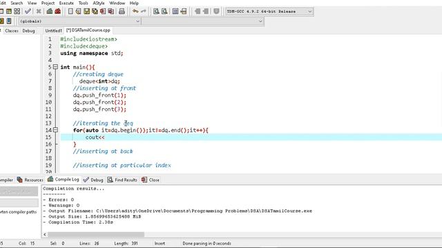
Task: Switch to the Classes side panel tab
Action: [x=12, y=30]
